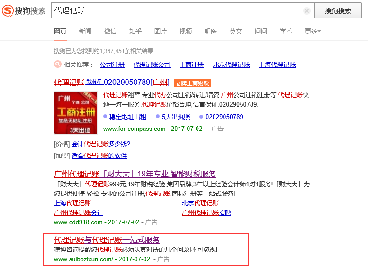The width and height of the screenshot is (368, 268).
Task: Open the 上海代理记账 sublink under 财大大
Action: [x=72, y=203]
